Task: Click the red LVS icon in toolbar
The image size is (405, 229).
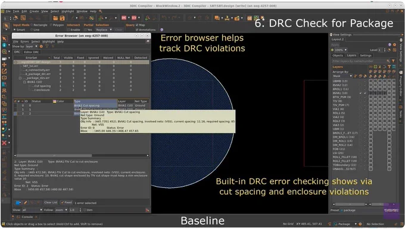Action: [134, 18]
